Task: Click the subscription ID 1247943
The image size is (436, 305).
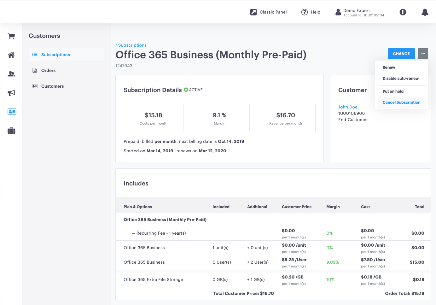Action: click(124, 66)
